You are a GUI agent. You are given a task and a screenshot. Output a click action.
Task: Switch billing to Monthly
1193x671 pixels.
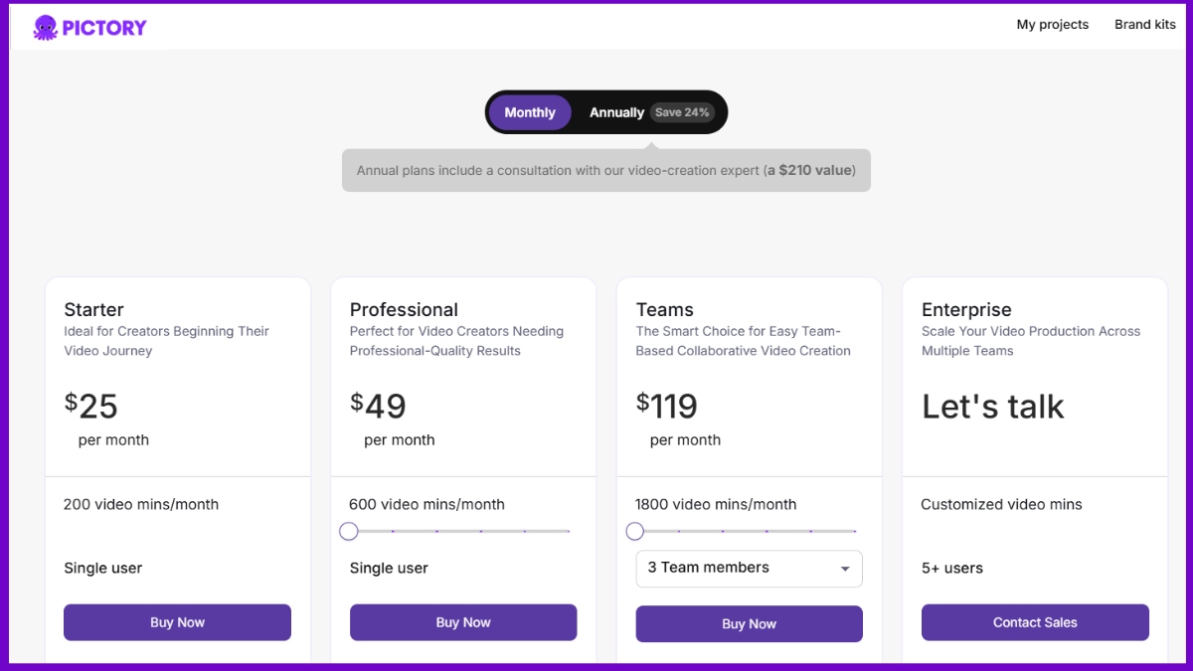(529, 112)
